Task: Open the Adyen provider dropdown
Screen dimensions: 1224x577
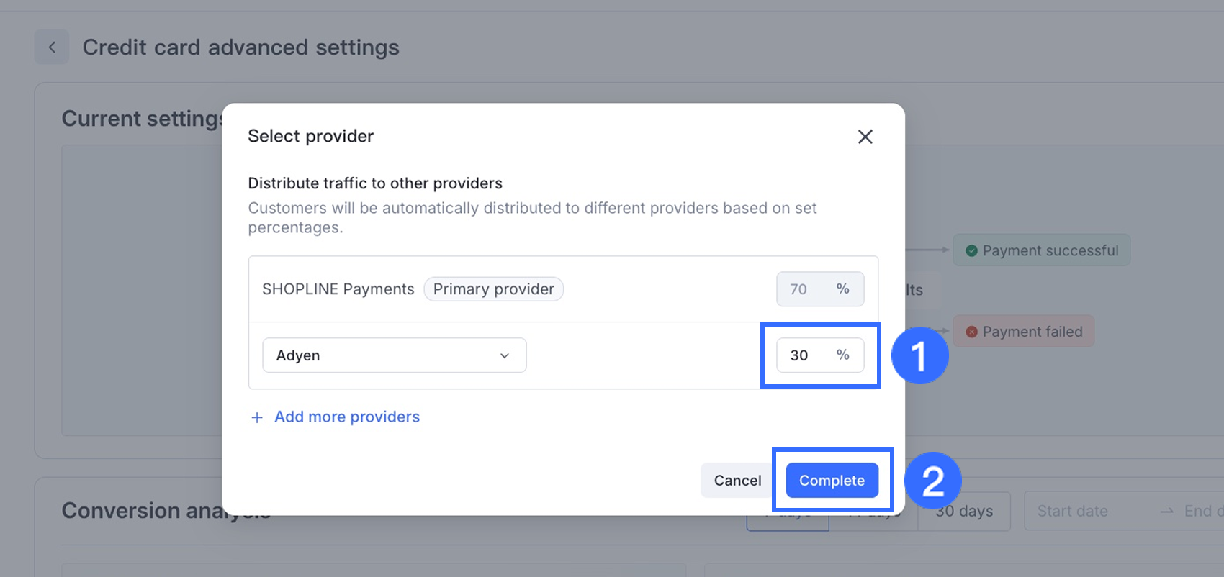Action: 394,355
